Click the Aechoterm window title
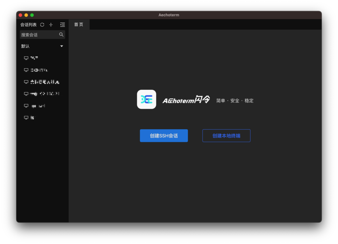 [x=169, y=15]
